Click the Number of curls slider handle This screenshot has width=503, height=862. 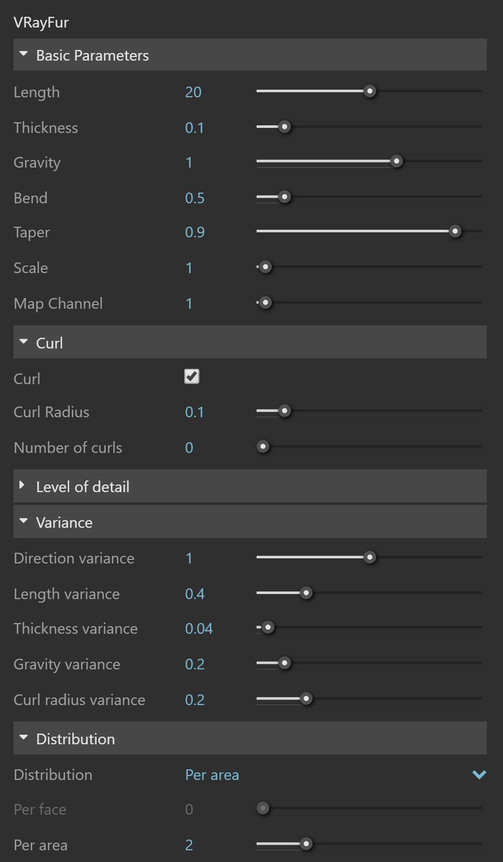click(x=263, y=447)
